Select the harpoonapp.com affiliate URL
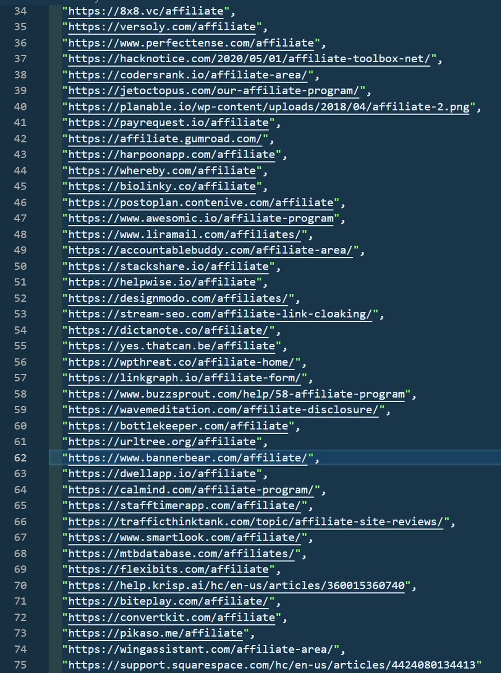Image resolution: width=501 pixels, height=673 pixels. [172, 154]
